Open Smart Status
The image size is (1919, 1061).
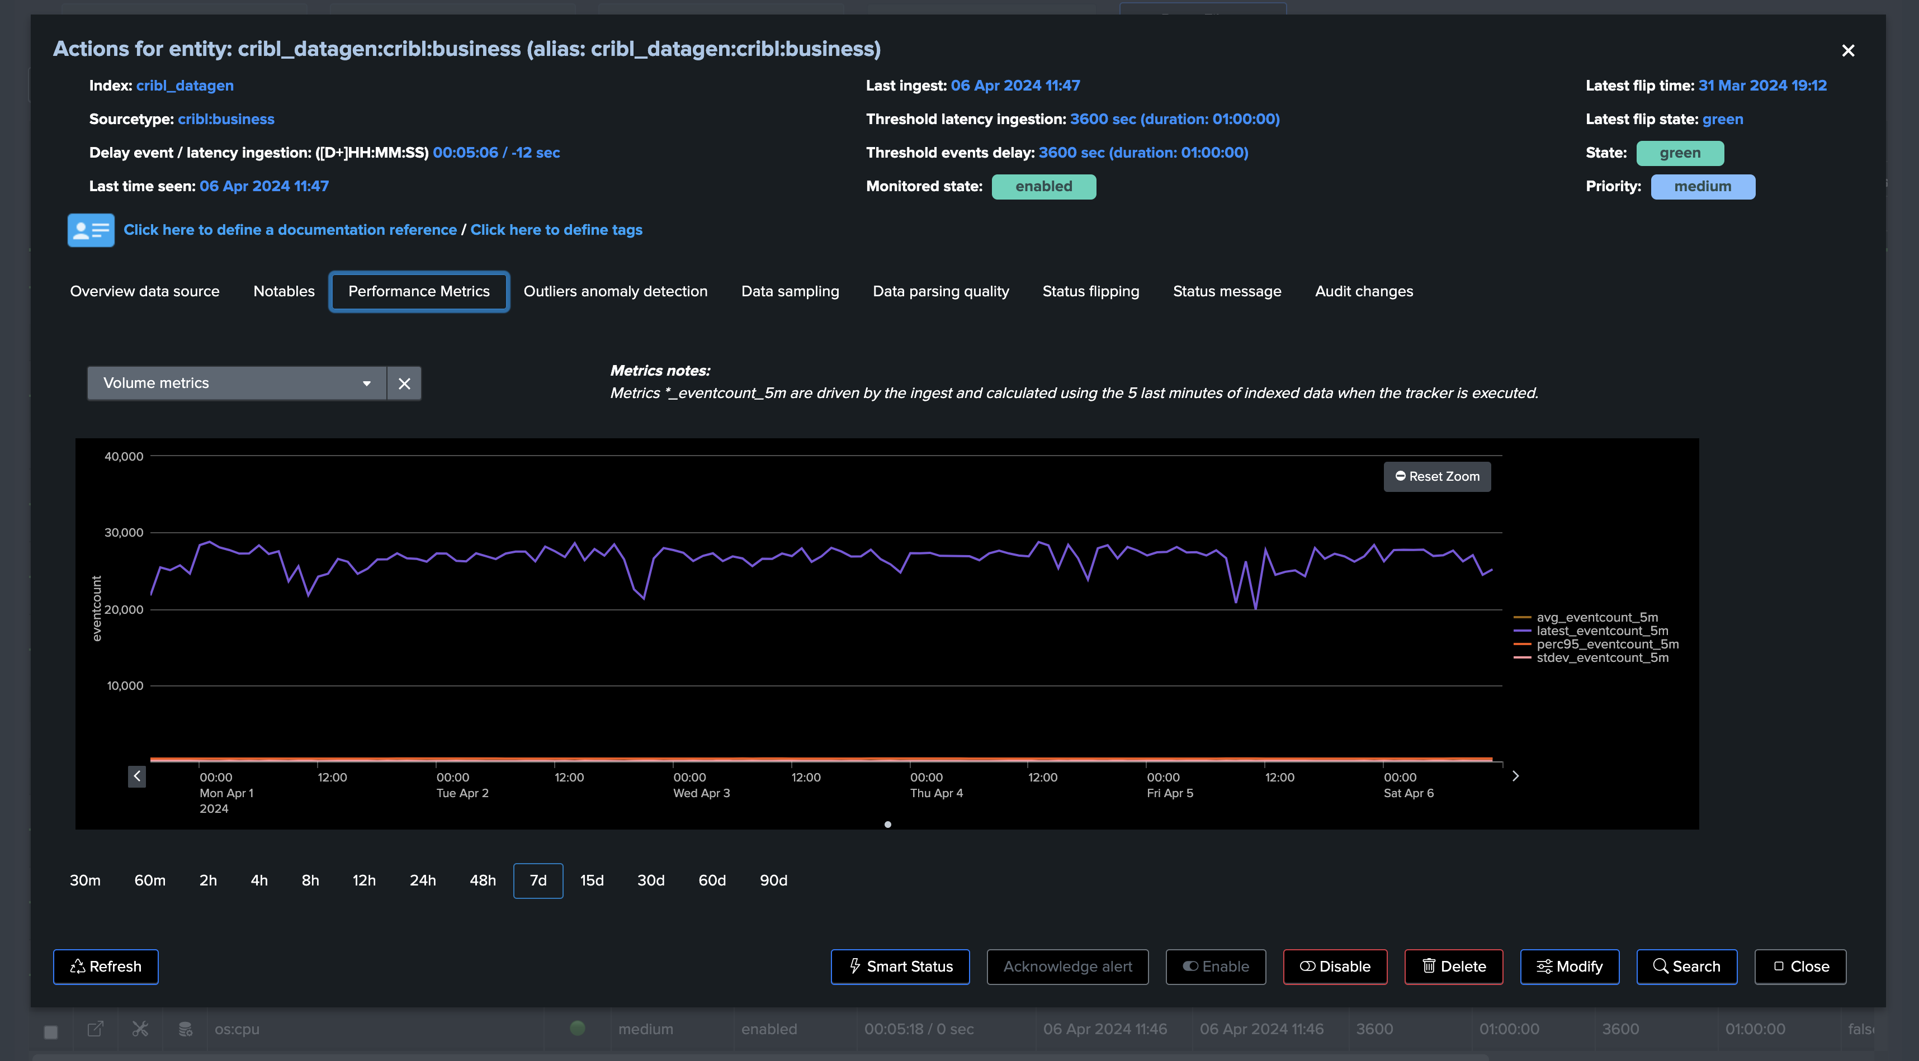[900, 967]
